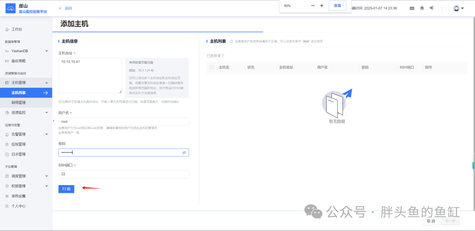Viewport: 475px width, 231px height.
Task: Focus the SSH端口 input field
Action: tap(124, 174)
